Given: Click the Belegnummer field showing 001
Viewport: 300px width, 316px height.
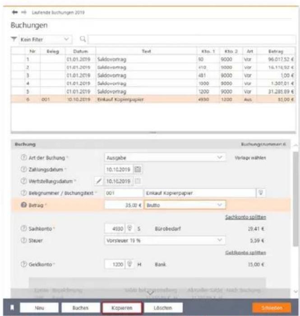Looking at the screenshot, I should point(124,193).
